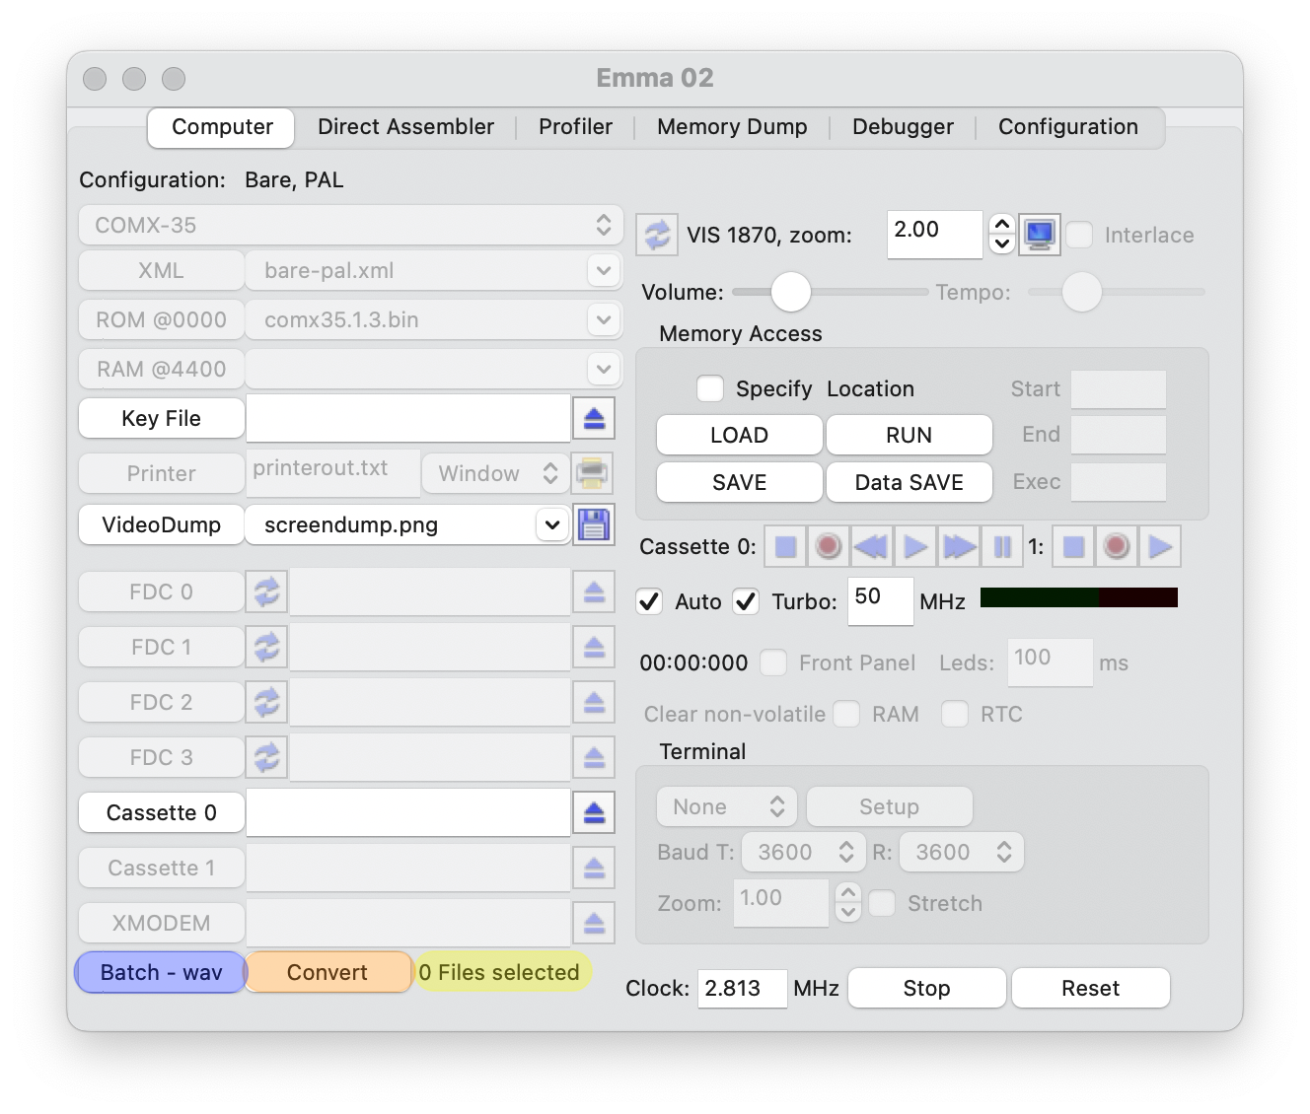The height and width of the screenshot is (1114, 1310).
Task: Eject the Cassette 0 file
Action: [x=594, y=813]
